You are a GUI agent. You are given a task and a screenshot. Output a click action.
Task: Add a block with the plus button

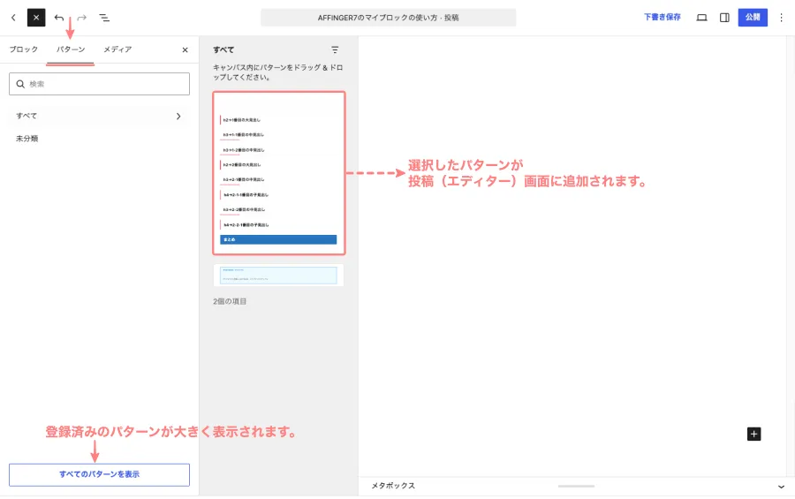coord(754,435)
